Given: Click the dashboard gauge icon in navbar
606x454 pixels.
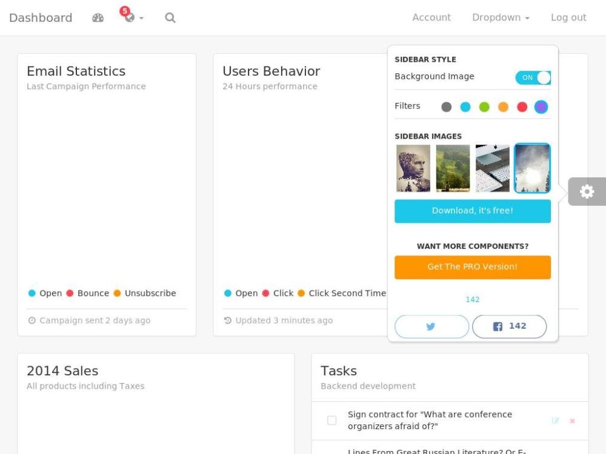Looking at the screenshot, I should [x=98, y=18].
